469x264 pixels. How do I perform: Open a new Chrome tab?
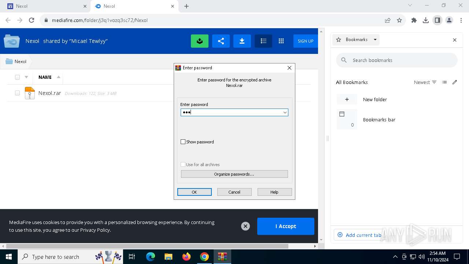186,6
